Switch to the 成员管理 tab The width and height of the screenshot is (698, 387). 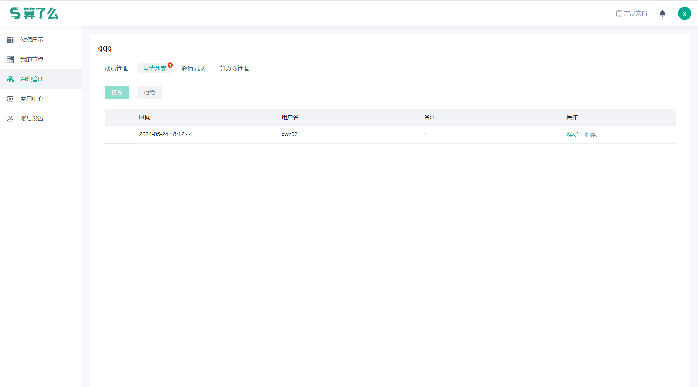(116, 68)
